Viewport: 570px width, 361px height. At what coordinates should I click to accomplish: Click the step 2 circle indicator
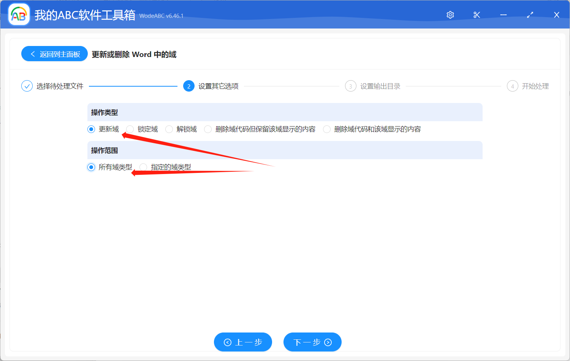point(189,86)
